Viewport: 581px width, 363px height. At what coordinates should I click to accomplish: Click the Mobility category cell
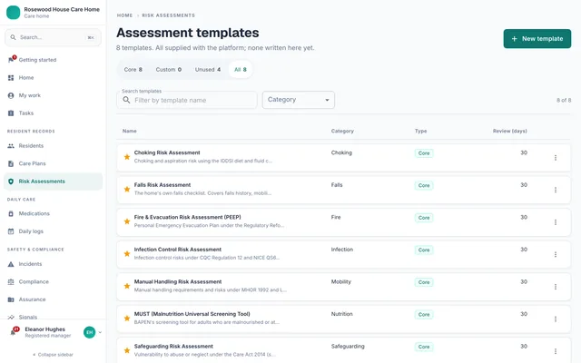point(341,281)
